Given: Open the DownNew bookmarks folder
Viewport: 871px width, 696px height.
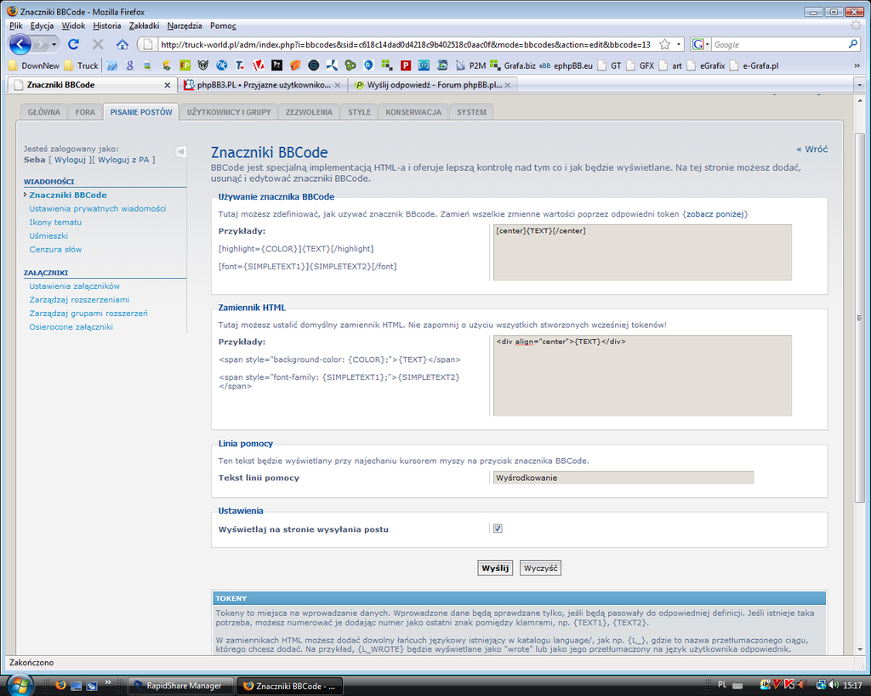Looking at the screenshot, I should pyautogui.click(x=34, y=65).
